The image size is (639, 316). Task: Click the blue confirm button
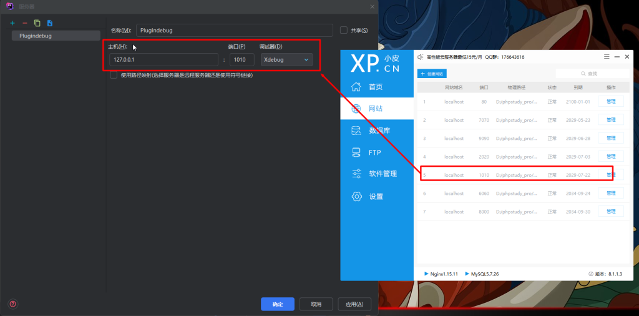[278, 304]
